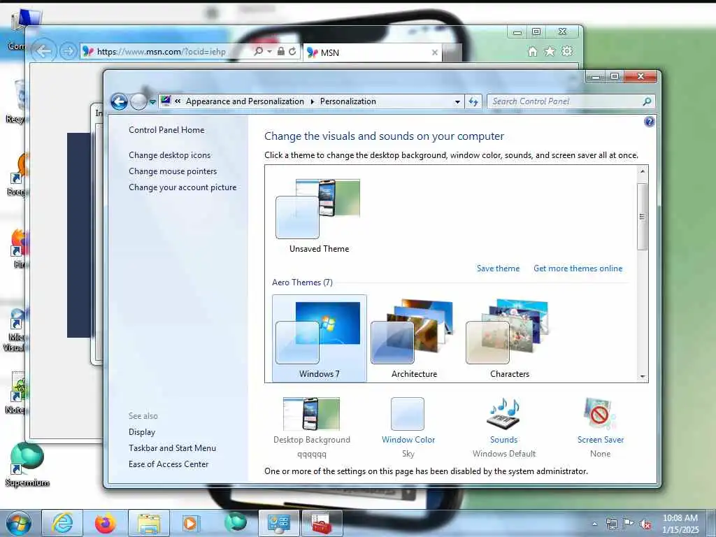Open the Supermium desktop shortcut

pyautogui.click(x=27, y=464)
